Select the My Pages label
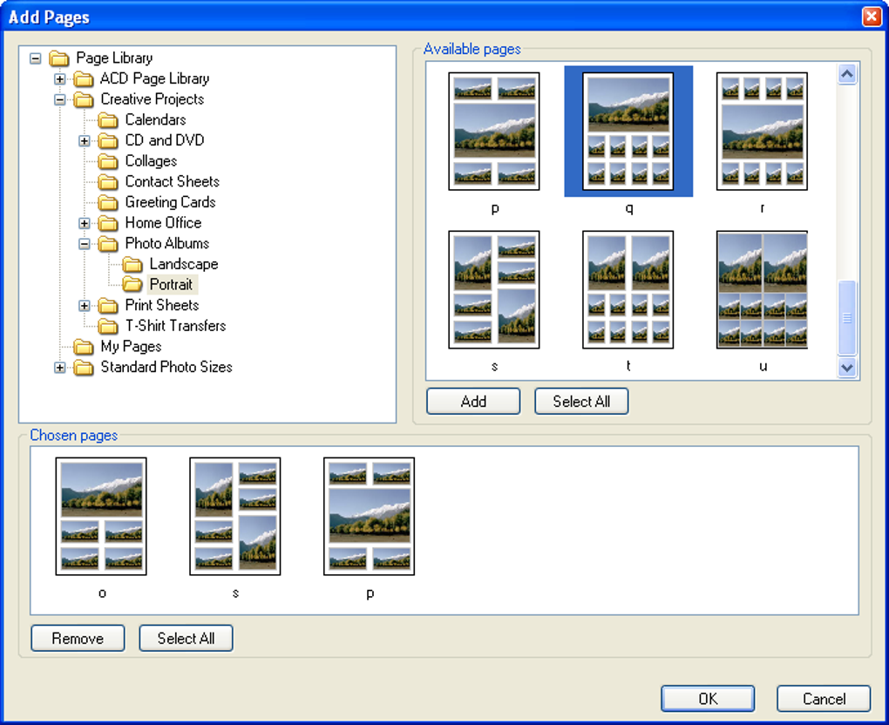The width and height of the screenshot is (889, 725). [x=131, y=346]
